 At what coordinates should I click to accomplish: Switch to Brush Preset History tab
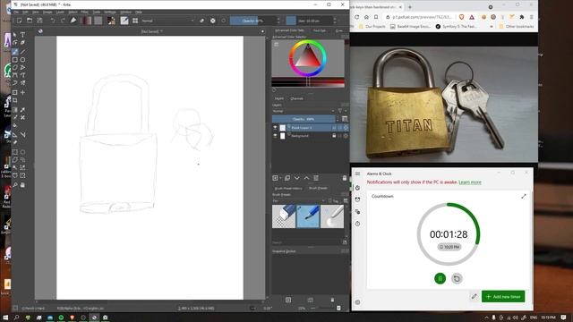[x=288, y=188]
